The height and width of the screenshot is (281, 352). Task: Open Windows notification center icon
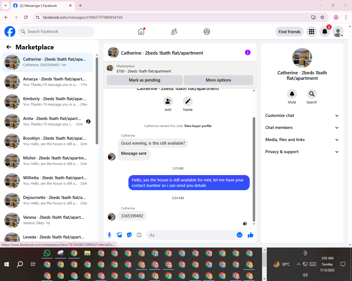tap(343, 264)
